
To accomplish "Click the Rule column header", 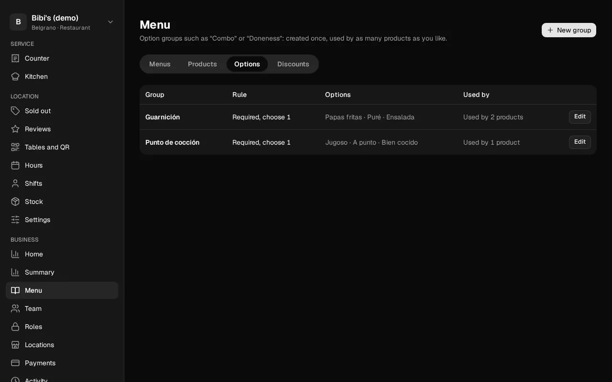I will tap(240, 95).
